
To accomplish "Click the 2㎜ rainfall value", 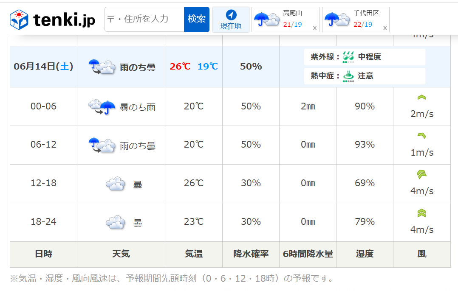I will click(x=308, y=106).
